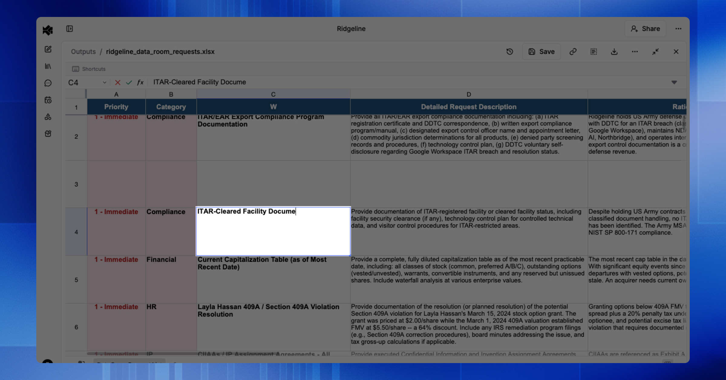Select row 5 header
Screen dimensions: 726x380
pos(76,280)
